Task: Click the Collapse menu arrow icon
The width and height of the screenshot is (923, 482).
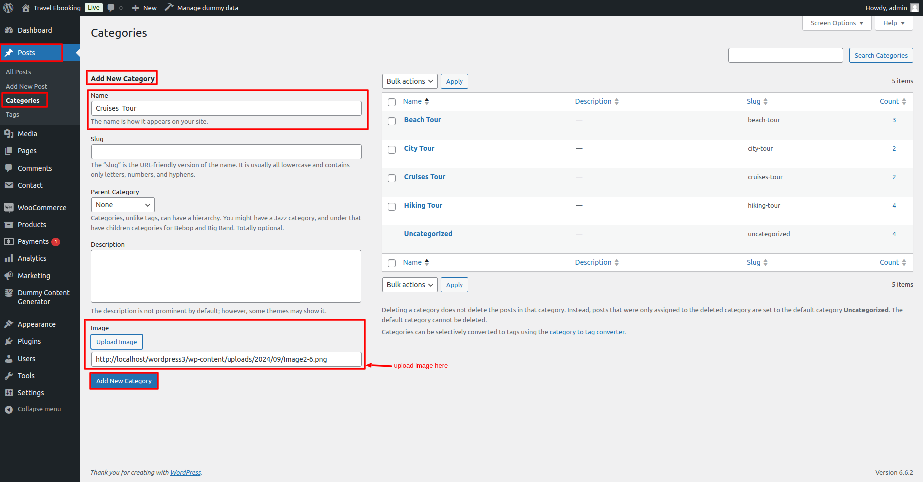Action: pyautogui.click(x=9, y=409)
